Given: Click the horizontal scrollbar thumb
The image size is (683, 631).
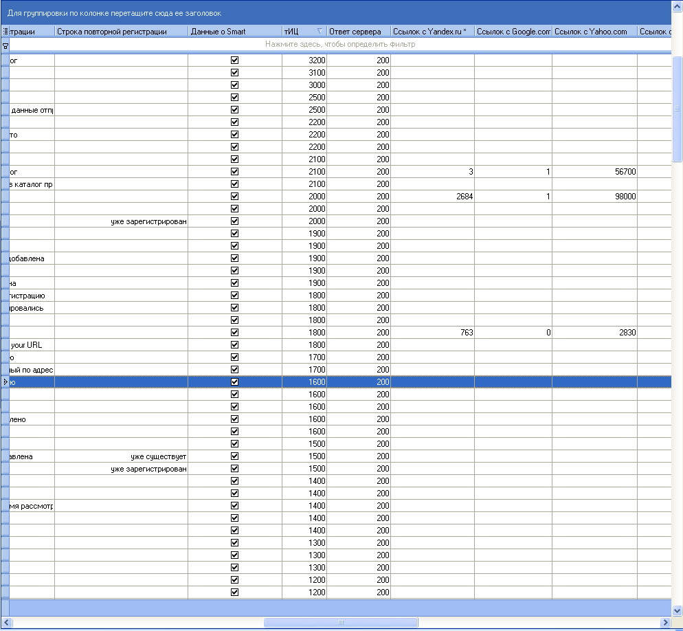Looking at the screenshot, I should [x=340, y=622].
